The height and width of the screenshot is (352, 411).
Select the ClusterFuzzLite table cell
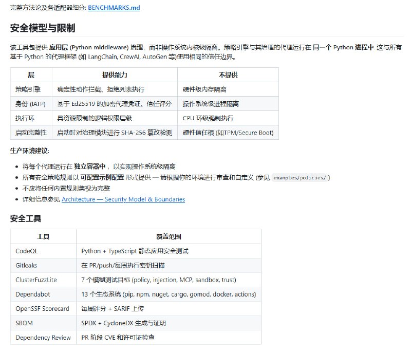43,280
